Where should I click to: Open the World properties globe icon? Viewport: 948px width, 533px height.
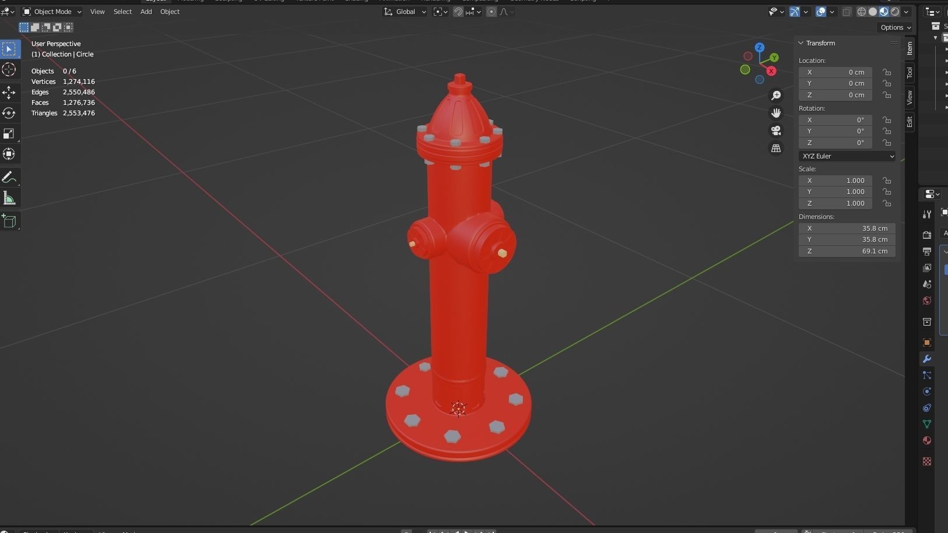coord(926,301)
